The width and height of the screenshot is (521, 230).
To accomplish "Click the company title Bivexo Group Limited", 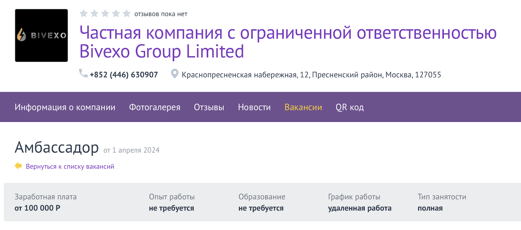I will 288,42.
